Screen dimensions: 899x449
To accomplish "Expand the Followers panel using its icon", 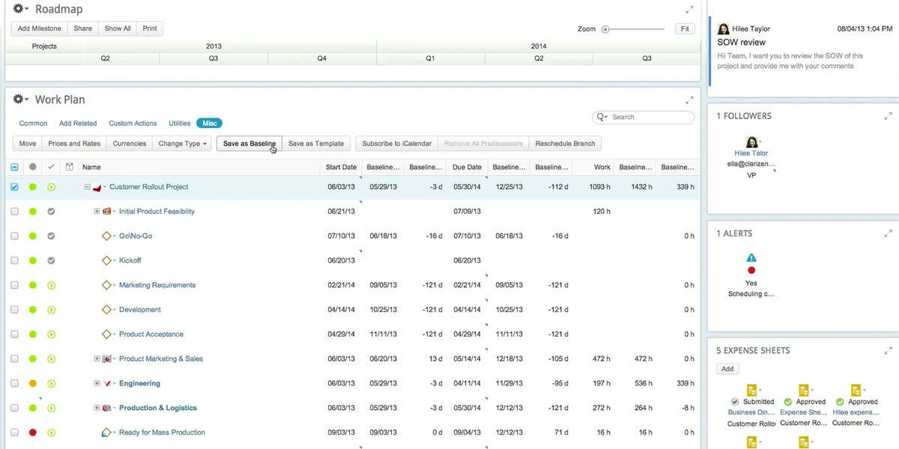I will click(x=889, y=116).
